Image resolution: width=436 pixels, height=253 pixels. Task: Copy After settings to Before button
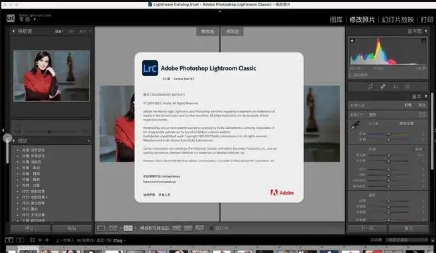(x=188, y=228)
